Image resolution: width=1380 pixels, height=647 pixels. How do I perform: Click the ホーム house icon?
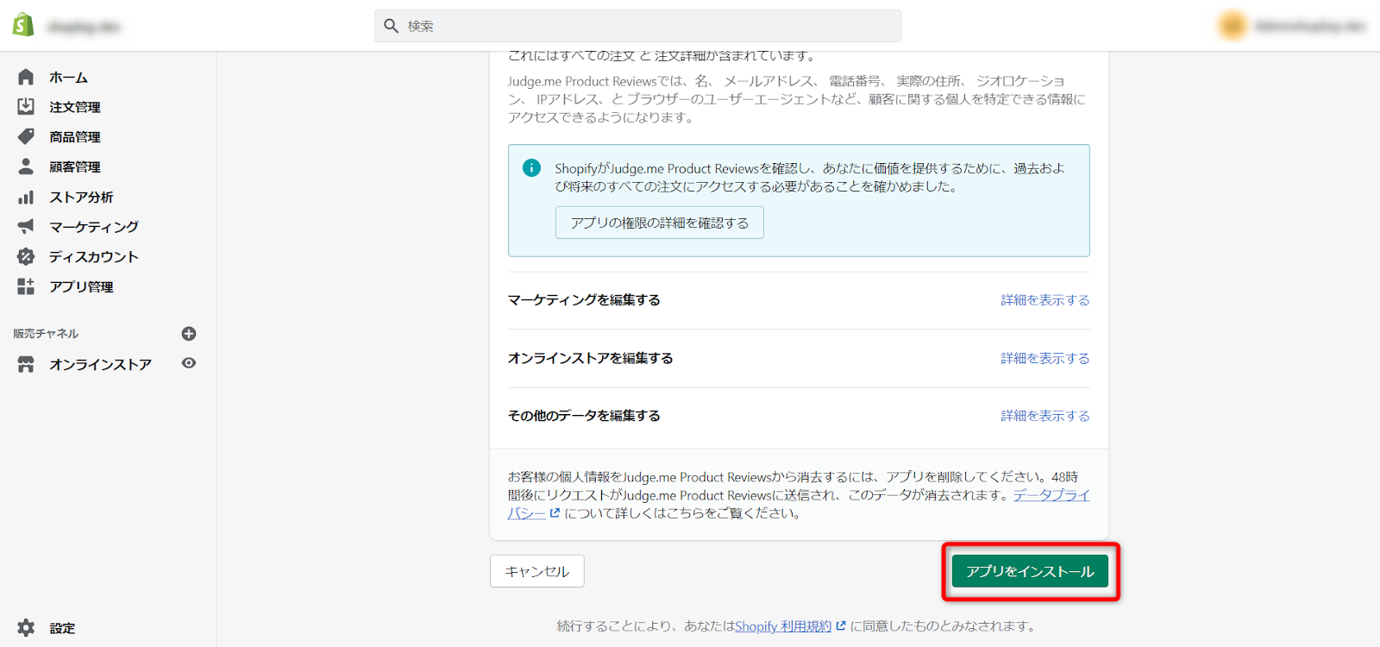[26, 77]
